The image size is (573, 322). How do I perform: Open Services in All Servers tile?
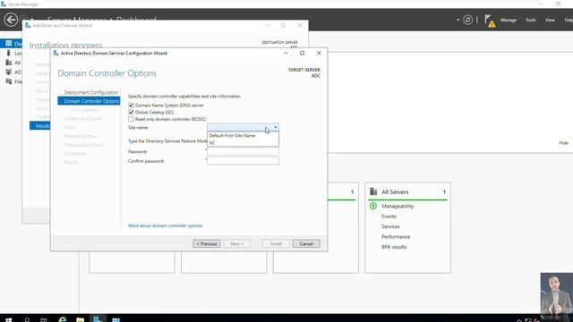tap(390, 226)
